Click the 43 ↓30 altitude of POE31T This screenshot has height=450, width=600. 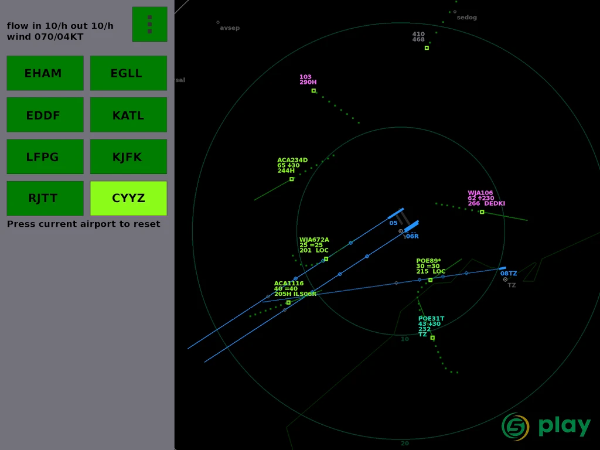point(429,323)
